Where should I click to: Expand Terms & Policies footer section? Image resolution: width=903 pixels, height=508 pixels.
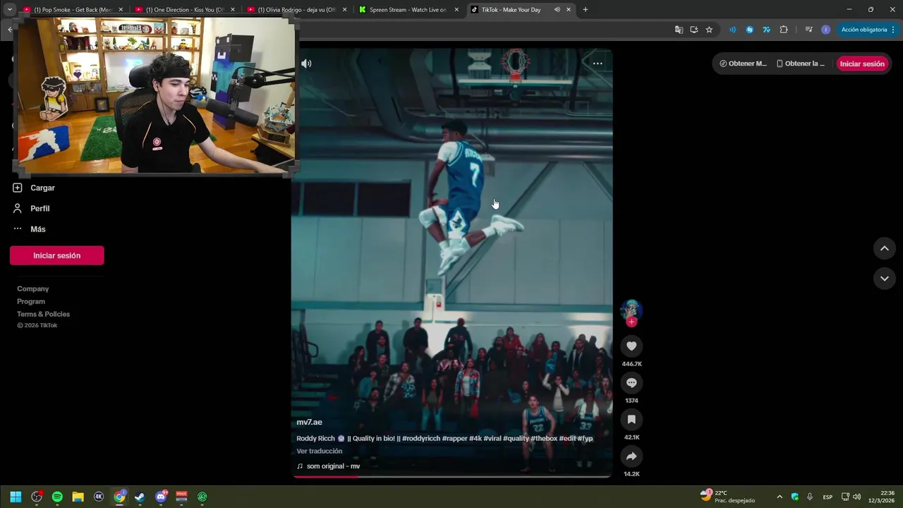[x=43, y=314]
